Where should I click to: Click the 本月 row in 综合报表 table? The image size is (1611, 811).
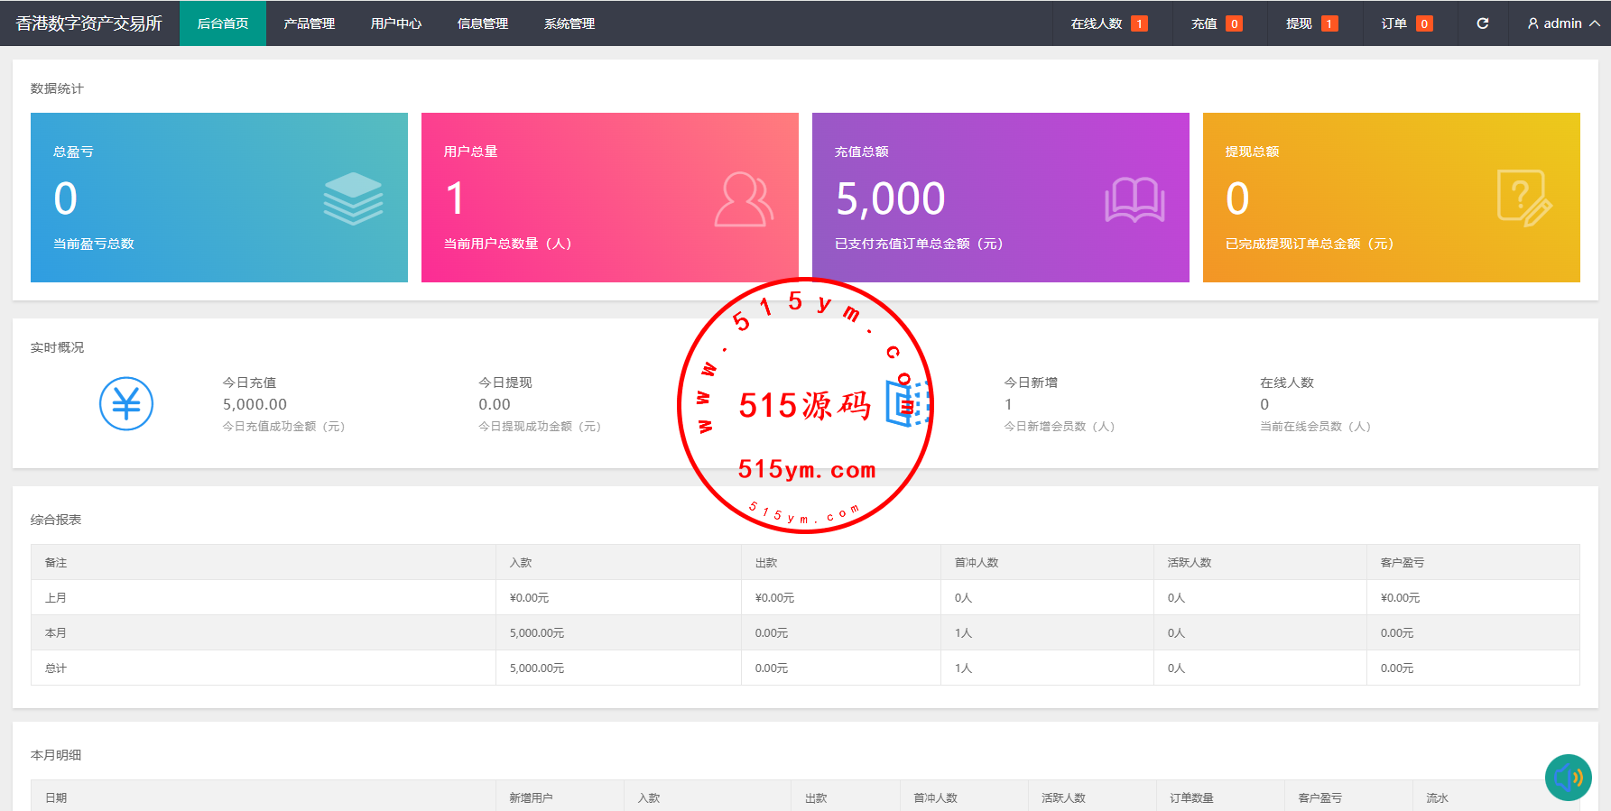point(56,632)
